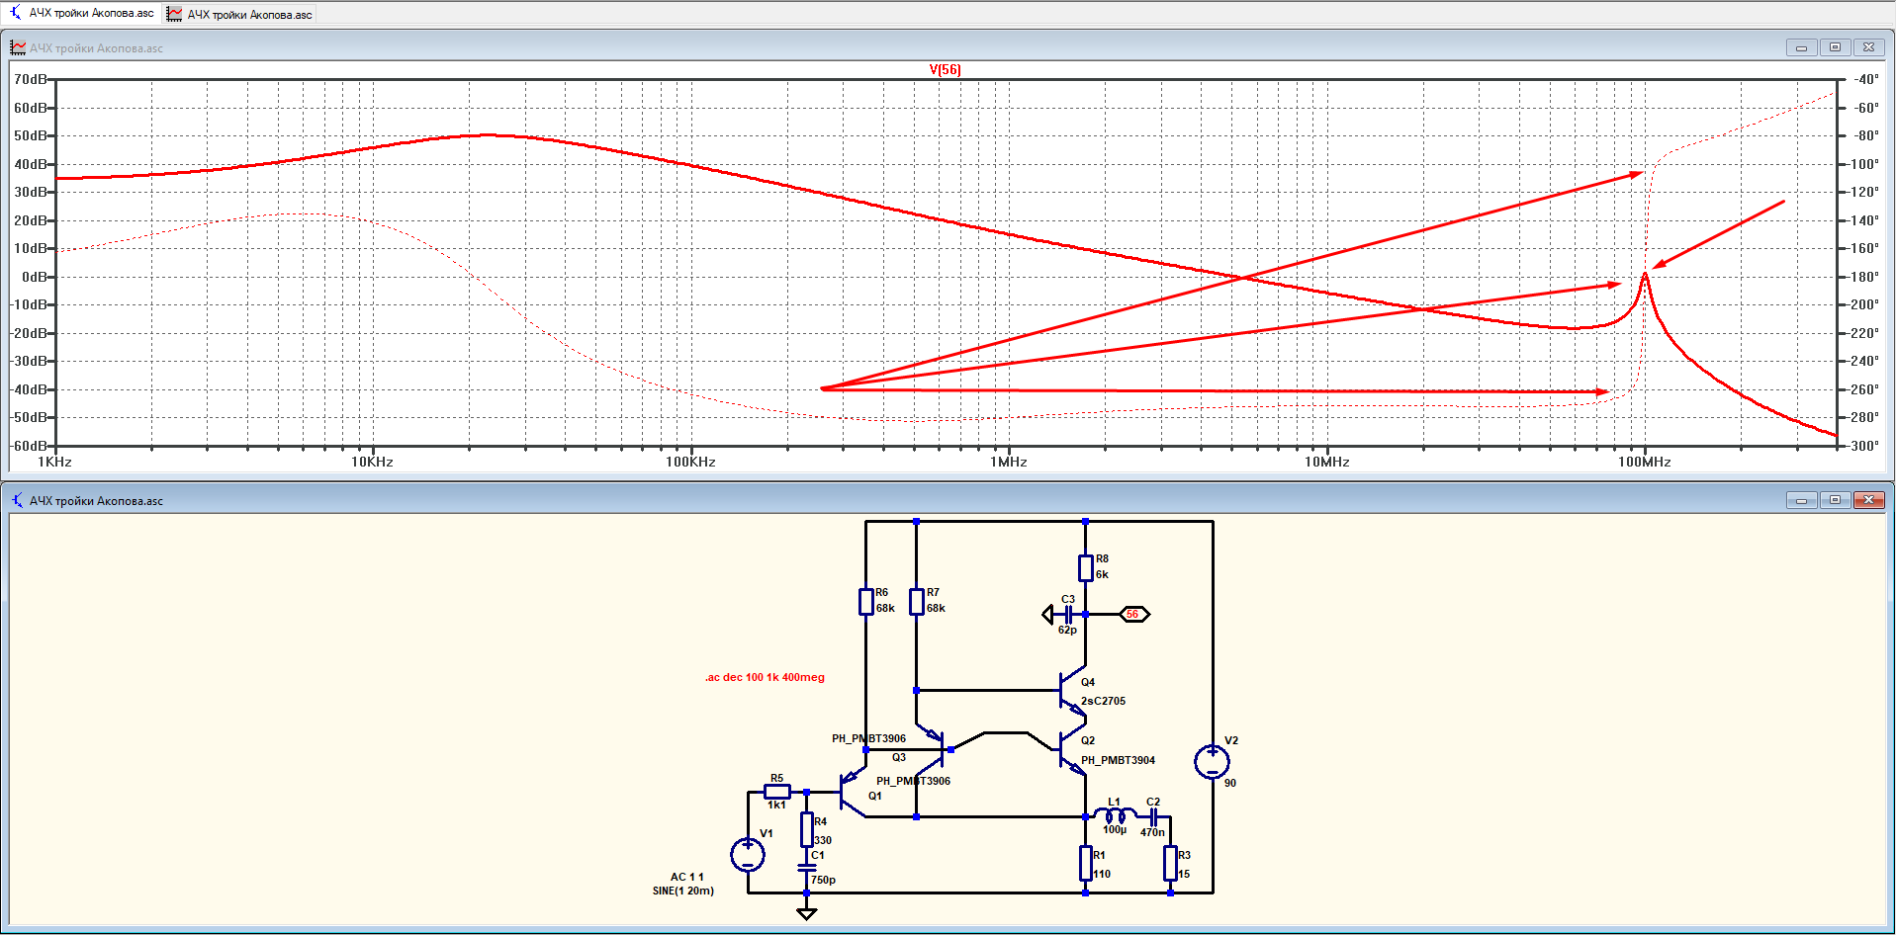This screenshot has width=1896, height=935.
Task: Minimize the schematic window
Action: [x=1801, y=500]
